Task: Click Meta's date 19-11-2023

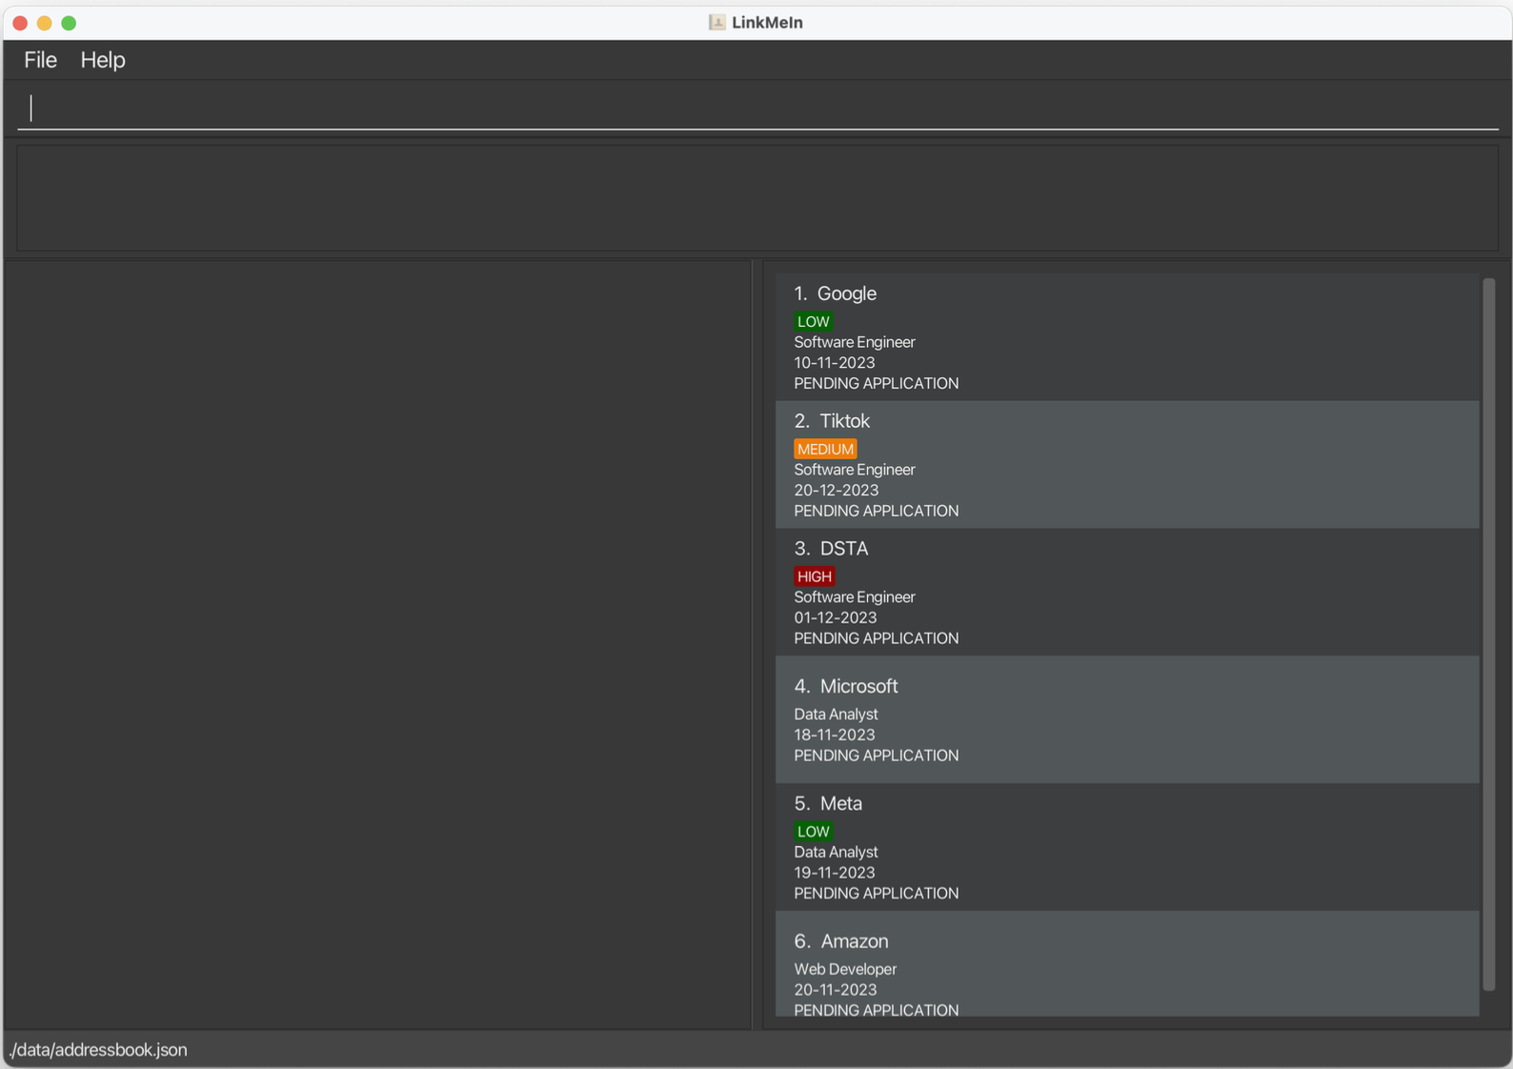Action: click(x=835, y=873)
